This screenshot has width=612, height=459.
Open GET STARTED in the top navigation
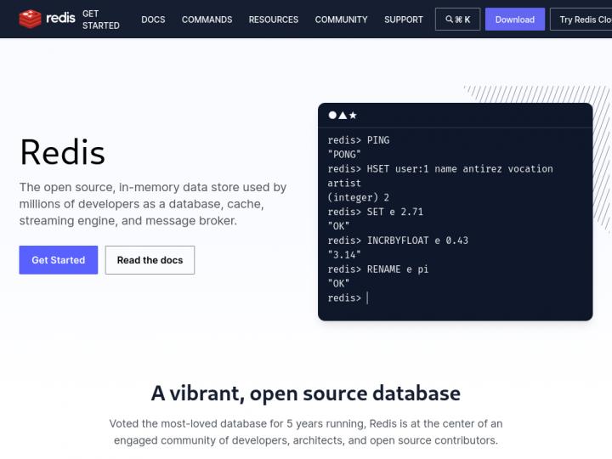[x=100, y=20]
